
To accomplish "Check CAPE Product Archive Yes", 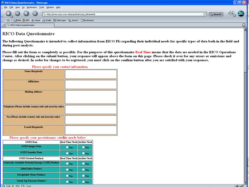I will tap(83, 163).
